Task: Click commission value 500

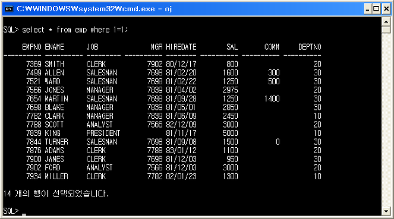Action: point(274,81)
